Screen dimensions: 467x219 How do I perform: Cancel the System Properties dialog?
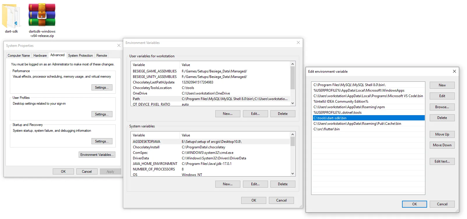point(87,172)
